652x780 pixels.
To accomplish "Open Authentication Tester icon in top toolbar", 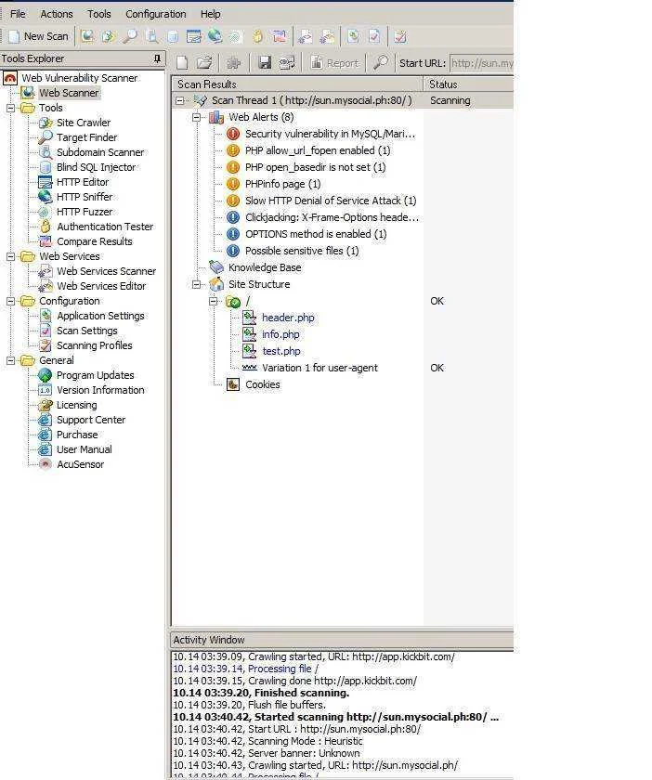I will [x=257, y=36].
